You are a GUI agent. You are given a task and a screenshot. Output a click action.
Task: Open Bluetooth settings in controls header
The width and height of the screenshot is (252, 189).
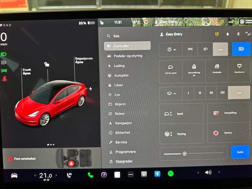[x=238, y=34]
